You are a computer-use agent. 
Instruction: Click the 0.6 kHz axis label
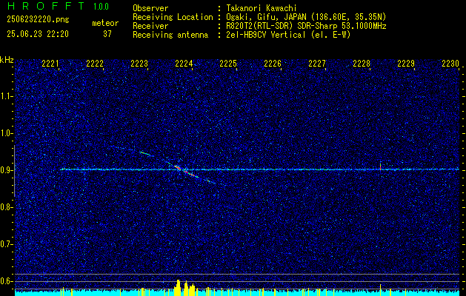(x=7, y=281)
